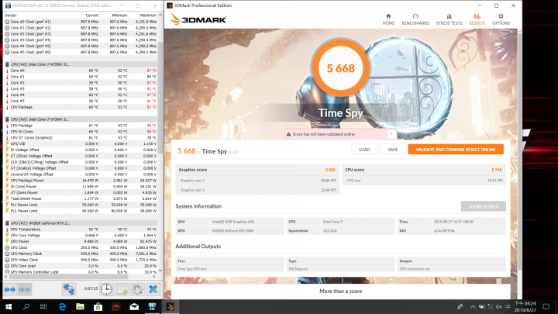Click the 3DMark icon on the taskbar
Viewport: 558px width, 314px height.
click(170, 306)
